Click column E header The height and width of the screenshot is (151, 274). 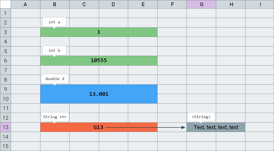coord(143,4)
